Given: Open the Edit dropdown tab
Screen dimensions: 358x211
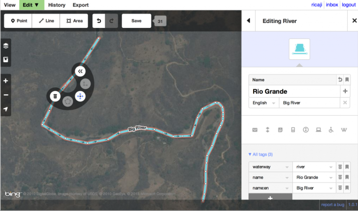Looking at the screenshot, I should (31, 5).
